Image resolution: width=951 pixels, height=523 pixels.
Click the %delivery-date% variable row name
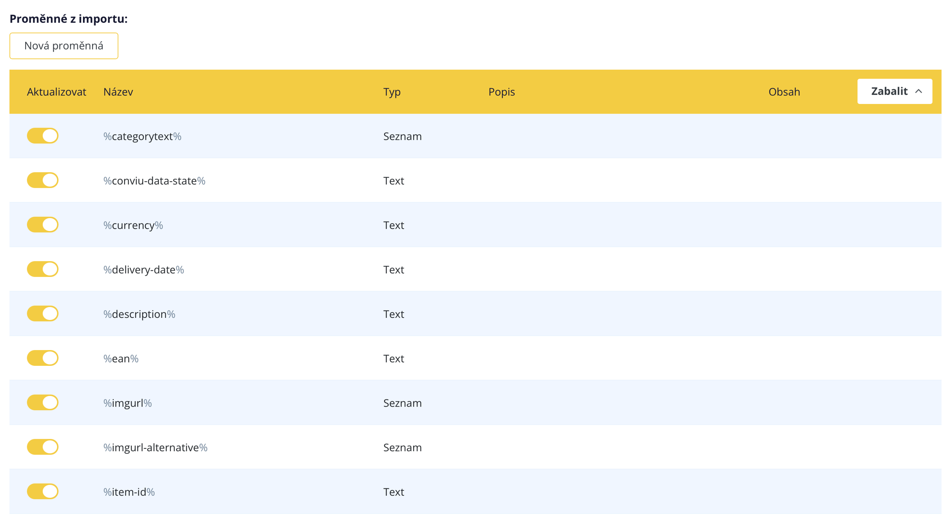click(x=144, y=270)
